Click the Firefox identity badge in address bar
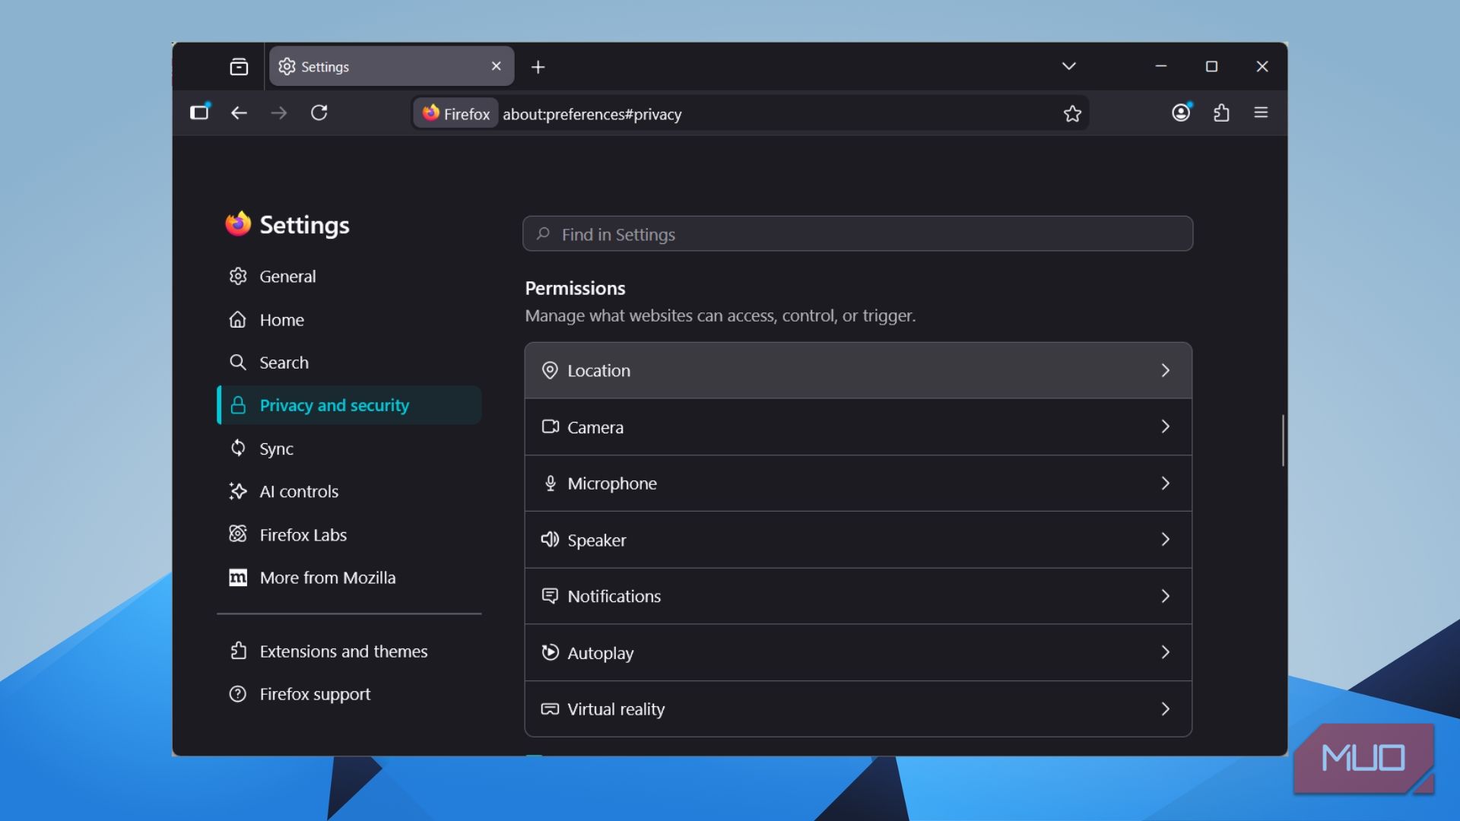Screen dimensions: 1460x821 tap(456, 113)
